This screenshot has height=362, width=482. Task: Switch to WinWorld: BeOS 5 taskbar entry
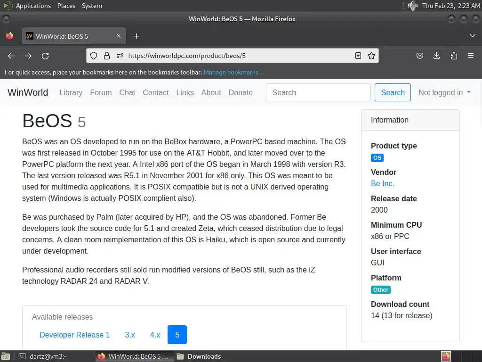[x=134, y=356]
